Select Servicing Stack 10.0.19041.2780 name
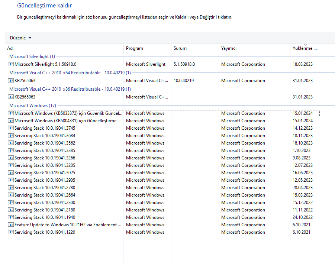This screenshot has width=335, height=262. click(45, 187)
